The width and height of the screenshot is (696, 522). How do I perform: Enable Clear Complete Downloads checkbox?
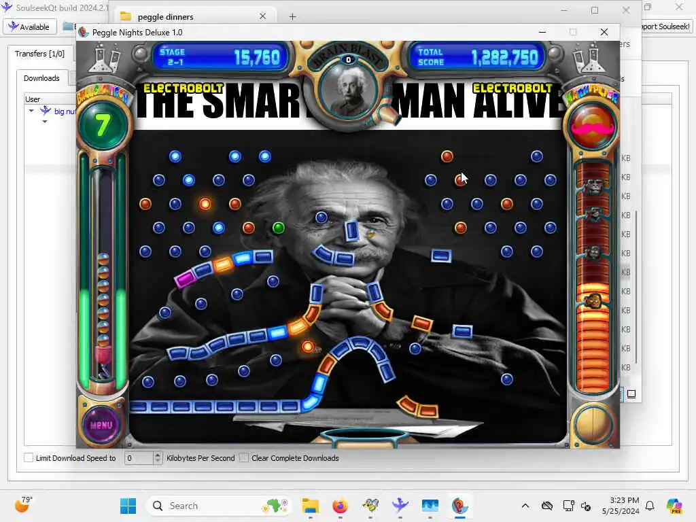pos(244,457)
